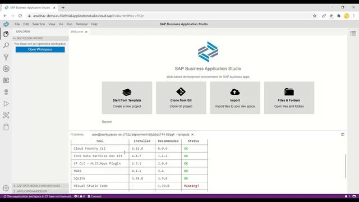
Task: Click the Core Data Services Dev Kit row
Action: [x=139, y=156]
